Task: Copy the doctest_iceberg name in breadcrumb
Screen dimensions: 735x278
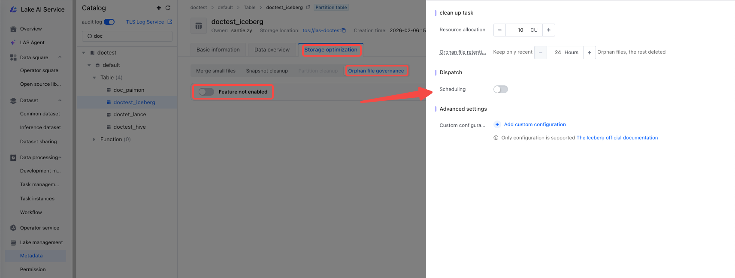Action: pyautogui.click(x=308, y=7)
